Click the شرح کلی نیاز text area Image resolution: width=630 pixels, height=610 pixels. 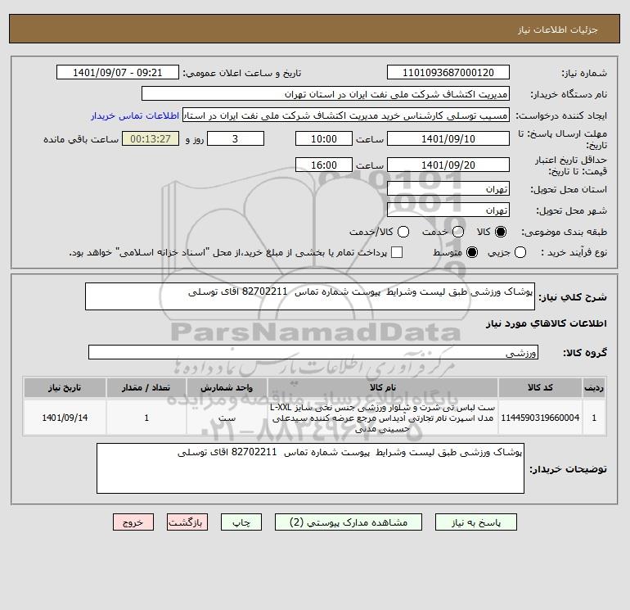(310, 296)
